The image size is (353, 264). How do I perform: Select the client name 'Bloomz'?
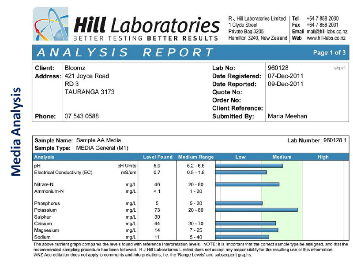(x=75, y=68)
